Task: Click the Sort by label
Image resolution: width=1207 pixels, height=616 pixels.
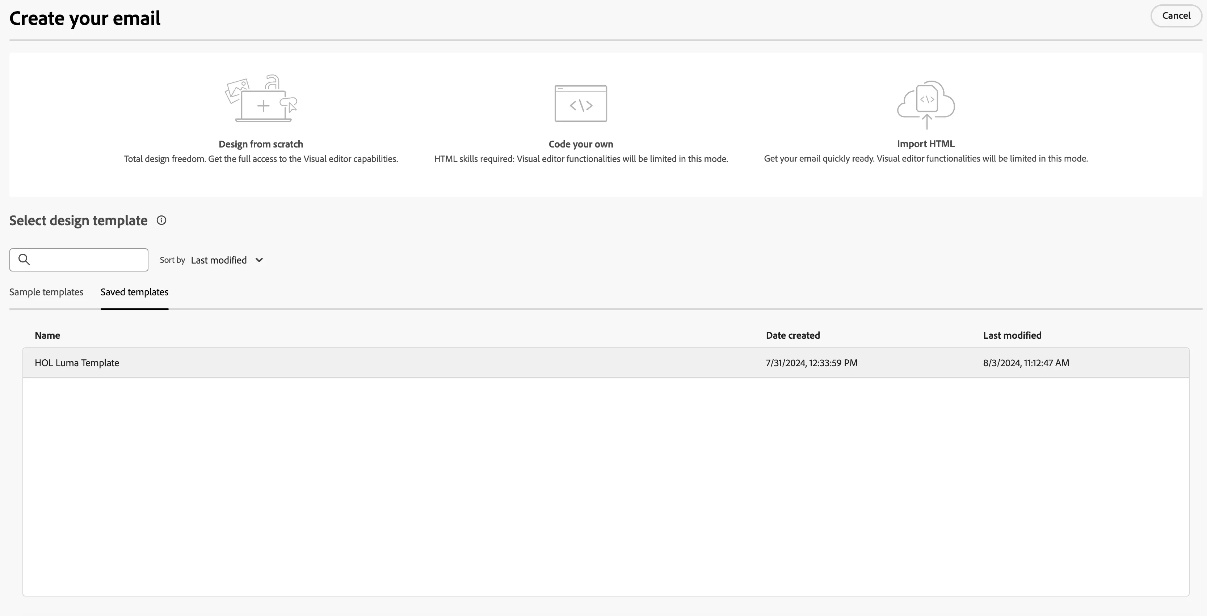Action: coord(172,260)
